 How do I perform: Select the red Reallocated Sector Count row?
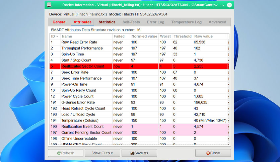[139, 66]
